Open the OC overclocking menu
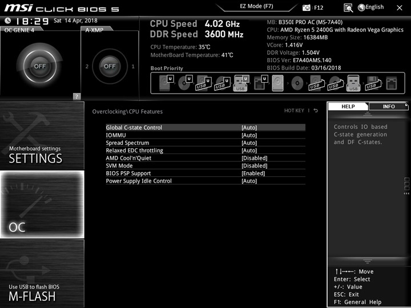 pos(42,204)
